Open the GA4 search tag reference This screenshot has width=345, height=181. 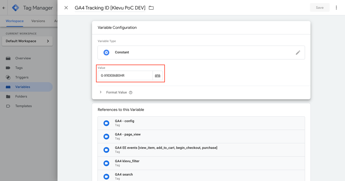pyautogui.click(x=201, y=176)
